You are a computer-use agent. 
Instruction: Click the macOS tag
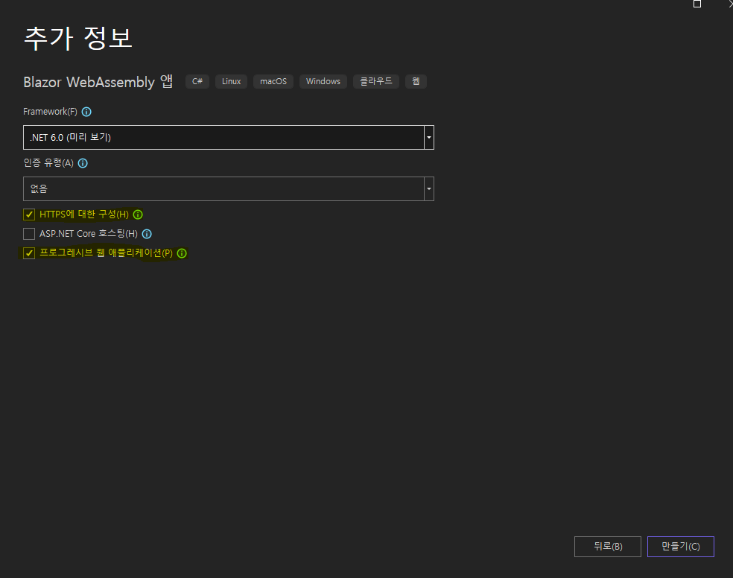tap(273, 81)
